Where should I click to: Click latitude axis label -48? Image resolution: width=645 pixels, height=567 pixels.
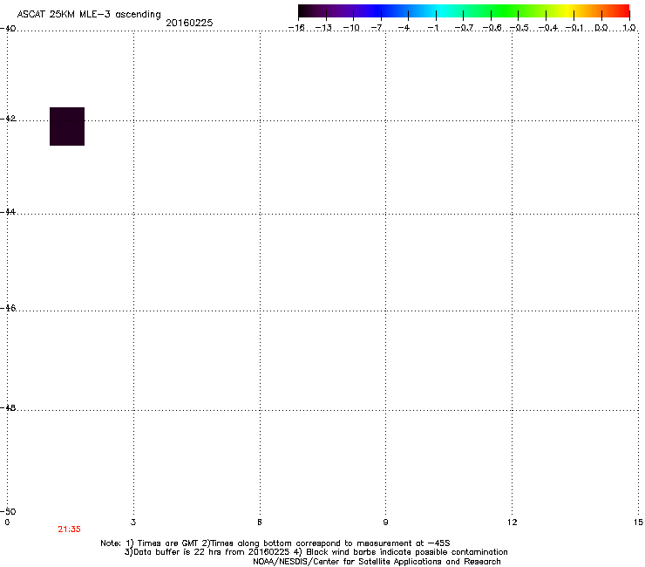tap(8, 408)
